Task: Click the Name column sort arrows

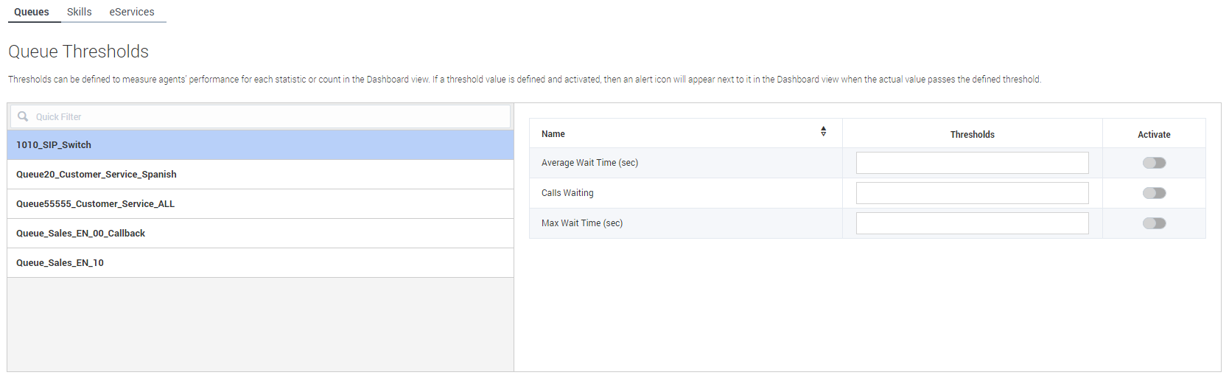Action: (823, 131)
